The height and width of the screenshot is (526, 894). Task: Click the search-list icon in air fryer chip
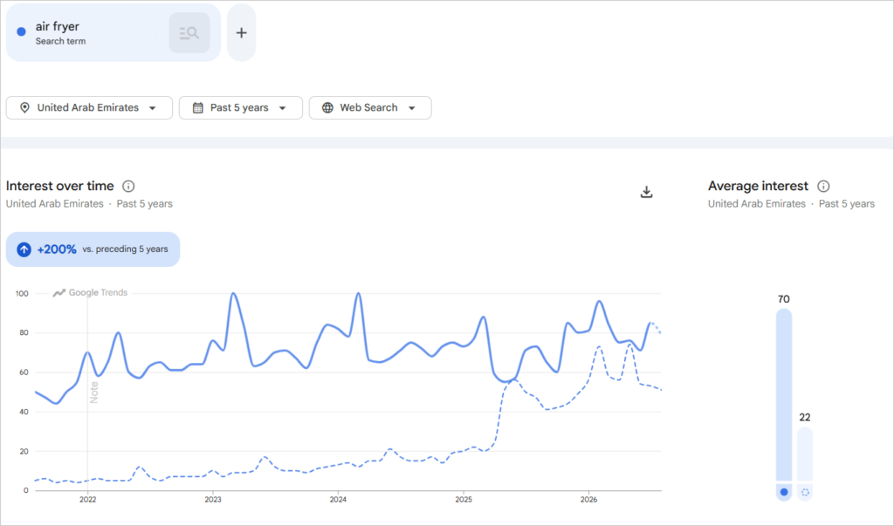(x=189, y=33)
